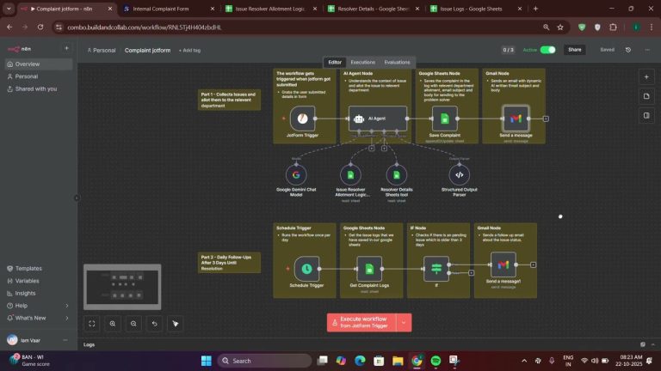Click the Complaint jotform workflow name
The image size is (661, 371).
147,50
